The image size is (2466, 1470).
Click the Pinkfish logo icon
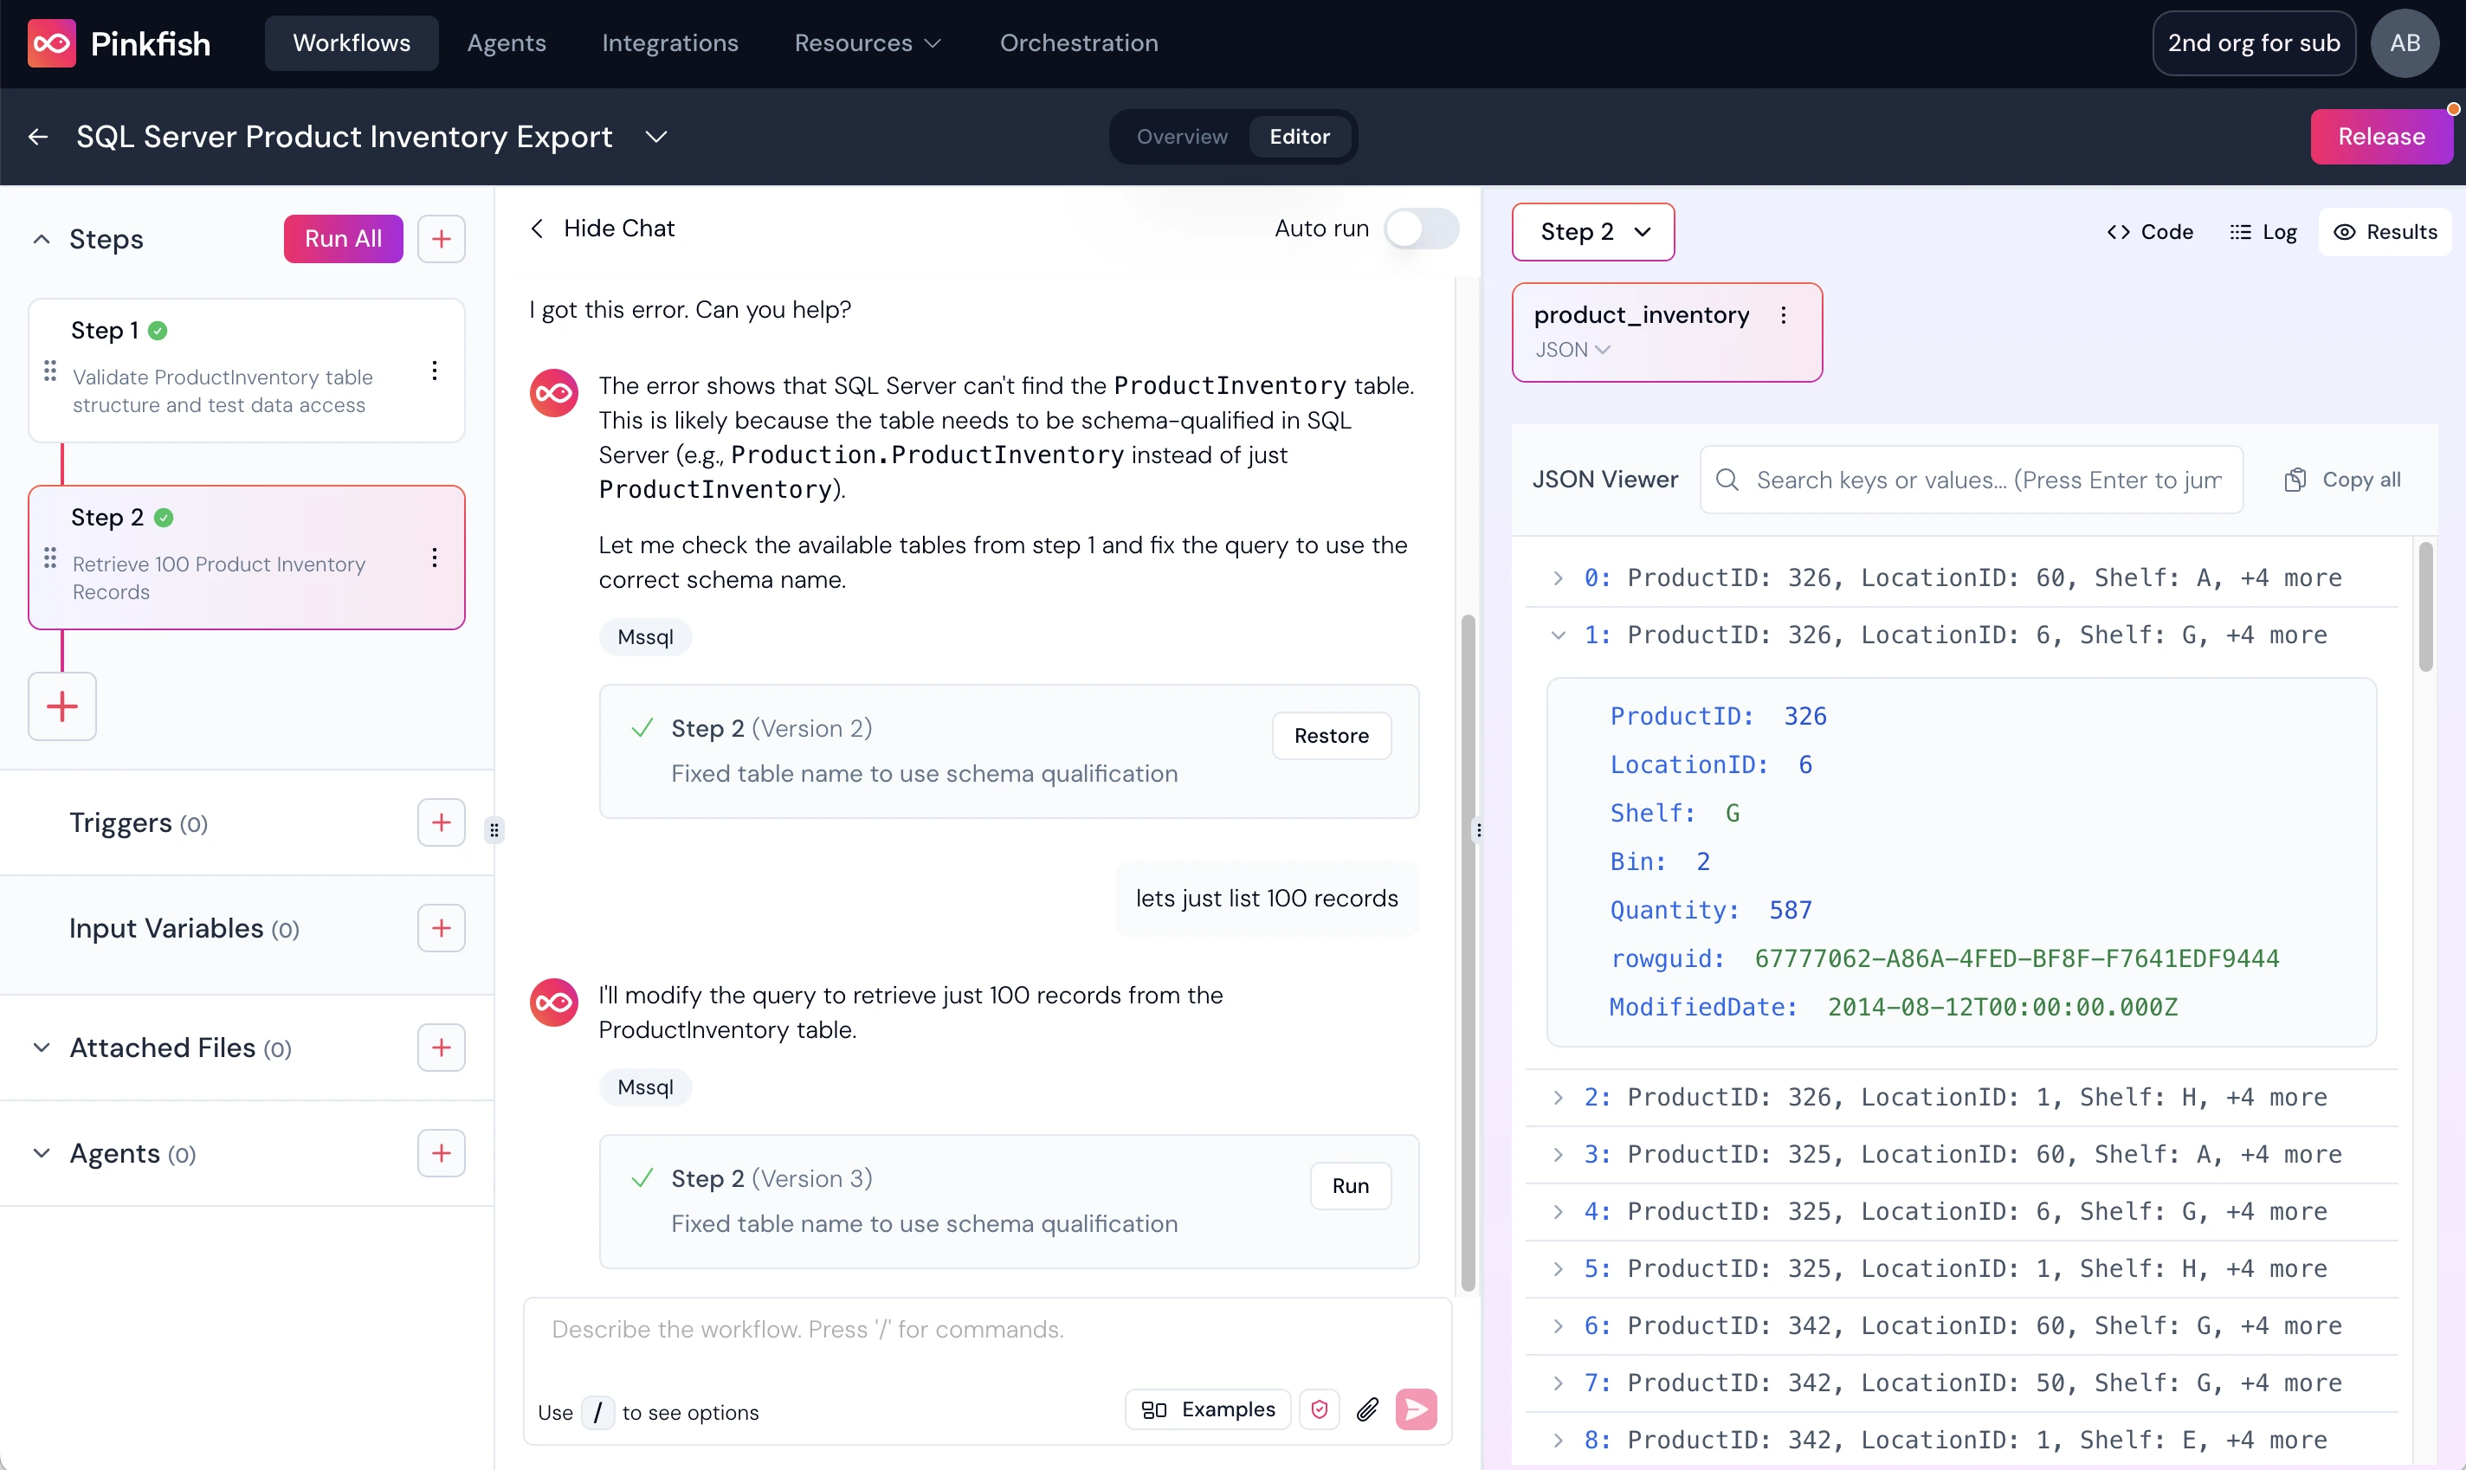coord(52,43)
